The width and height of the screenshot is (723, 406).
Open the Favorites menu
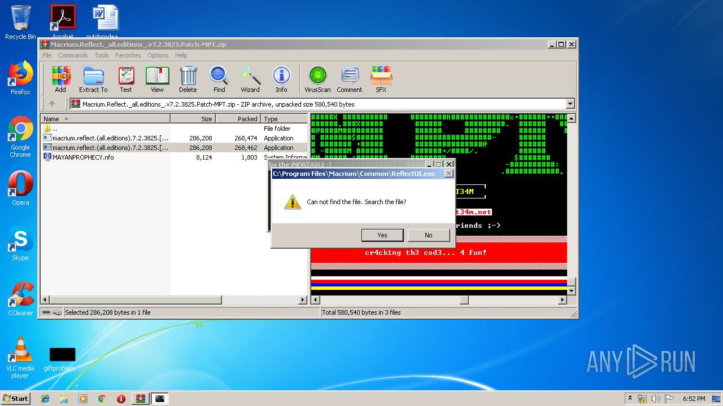pyautogui.click(x=128, y=55)
